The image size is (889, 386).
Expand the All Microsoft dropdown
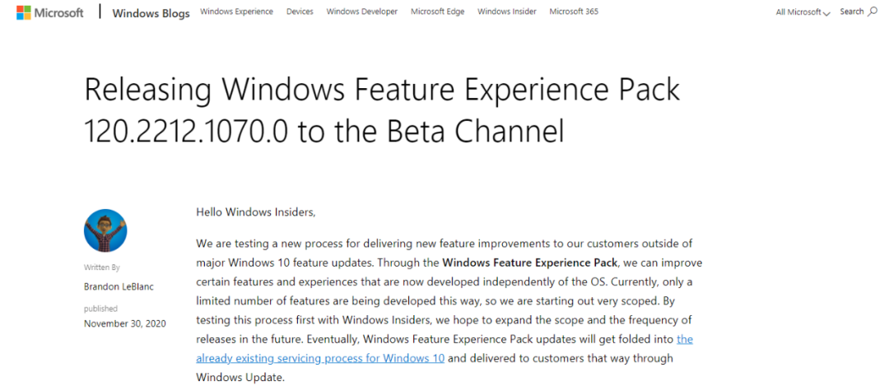click(803, 12)
